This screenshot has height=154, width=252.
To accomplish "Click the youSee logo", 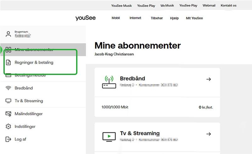I will pyautogui.click(x=86, y=18).
